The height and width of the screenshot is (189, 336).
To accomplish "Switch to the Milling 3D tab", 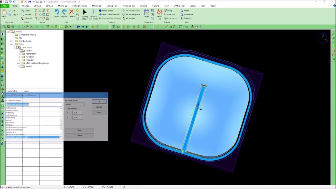I will tap(97, 6).
